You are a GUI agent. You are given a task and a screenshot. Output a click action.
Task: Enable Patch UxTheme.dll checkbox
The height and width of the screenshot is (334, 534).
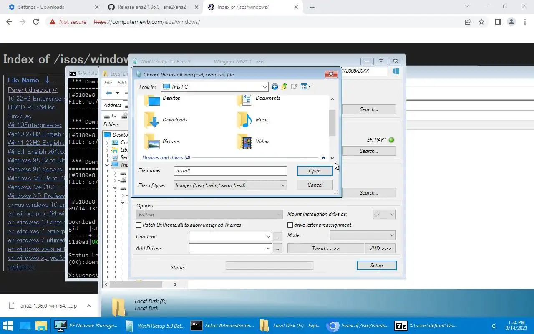click(139, 225)
